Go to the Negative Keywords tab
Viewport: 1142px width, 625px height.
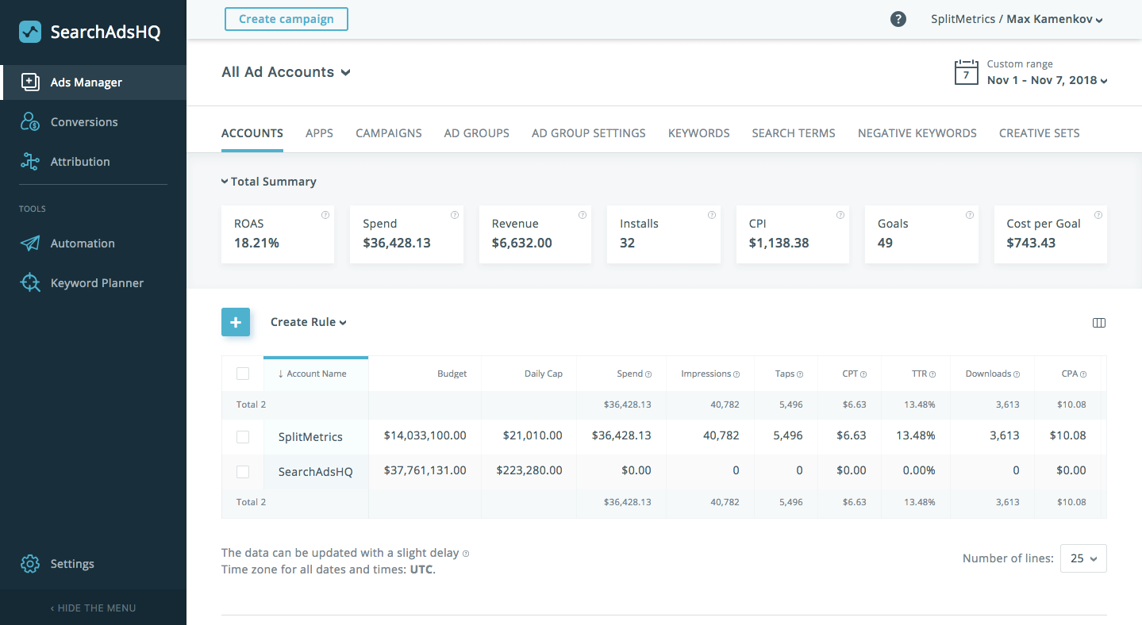coord(917,133)
